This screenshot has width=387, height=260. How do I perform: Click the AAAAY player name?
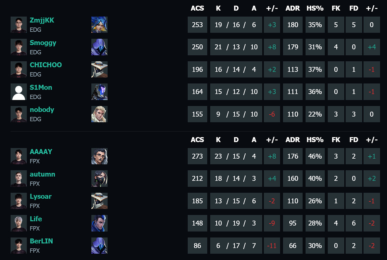41,152
